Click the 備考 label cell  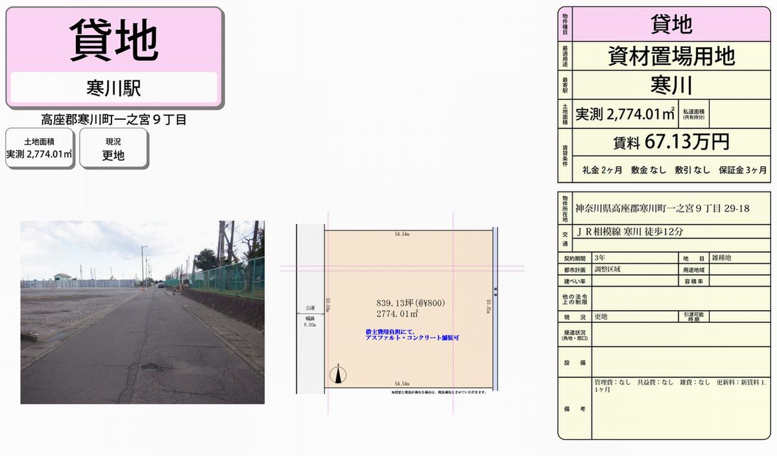575,409
